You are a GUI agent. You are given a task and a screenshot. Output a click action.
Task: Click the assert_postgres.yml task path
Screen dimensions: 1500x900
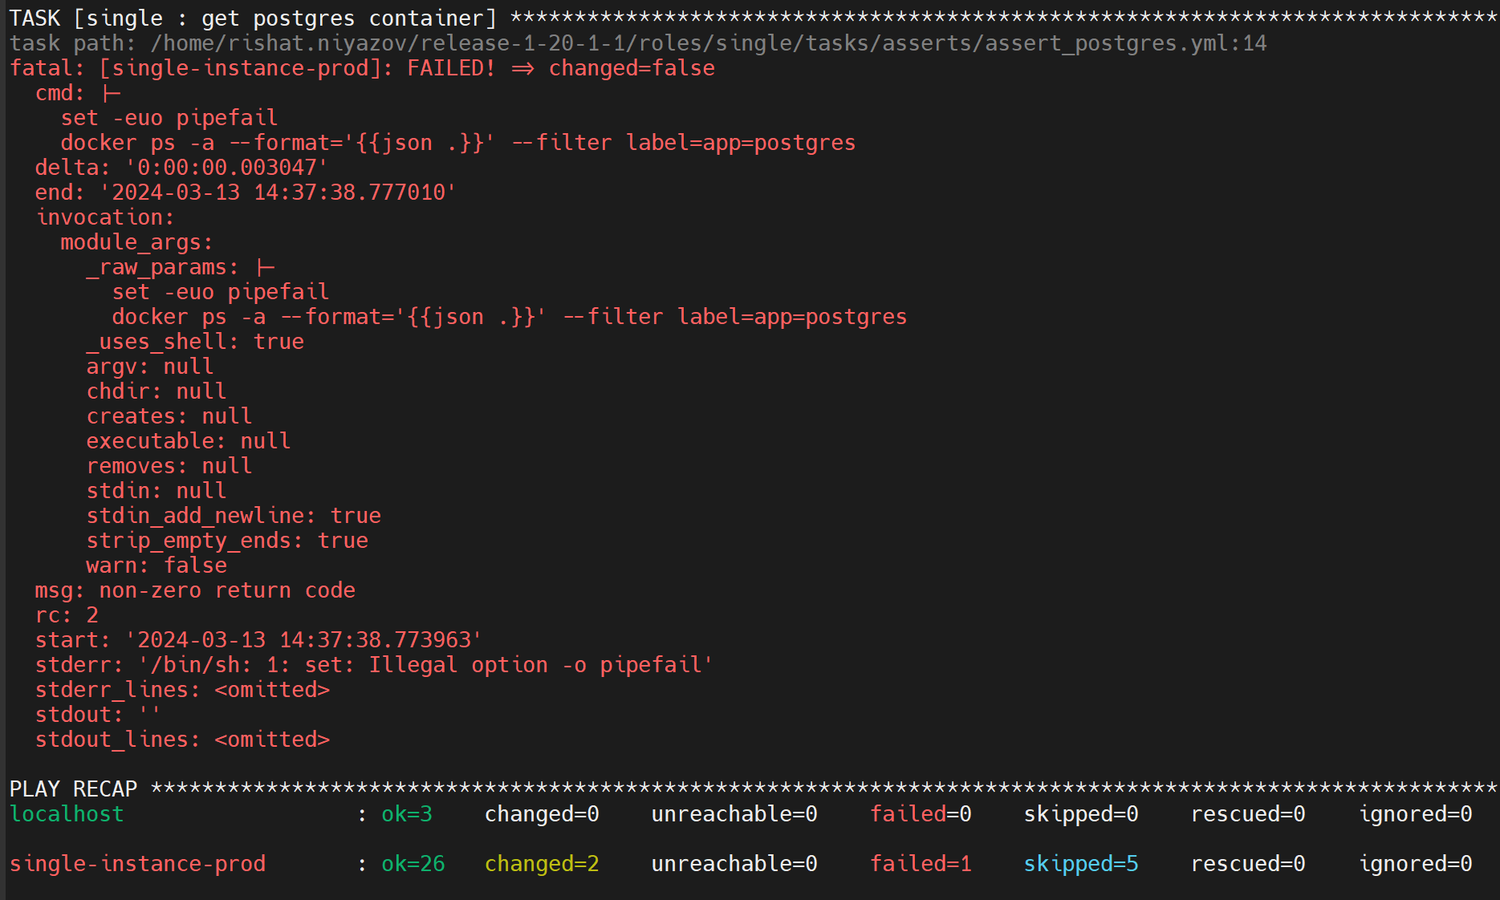pyautogui.click(x=708, y=43)
